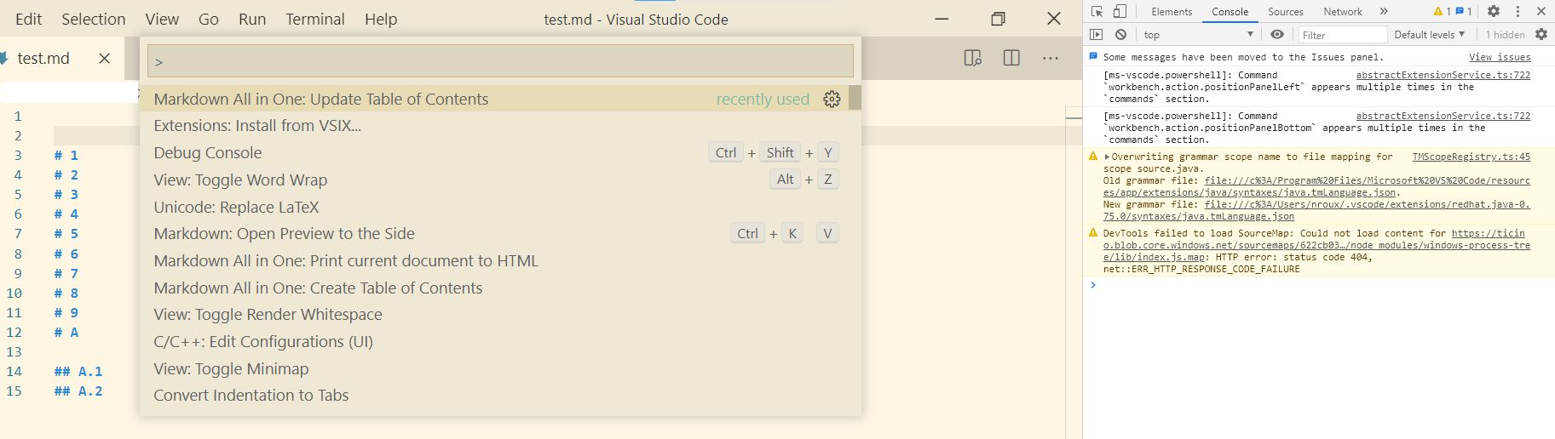This screenshot has height=439, width=1555.
Task: Open the View menu
Action: (162, 19)
